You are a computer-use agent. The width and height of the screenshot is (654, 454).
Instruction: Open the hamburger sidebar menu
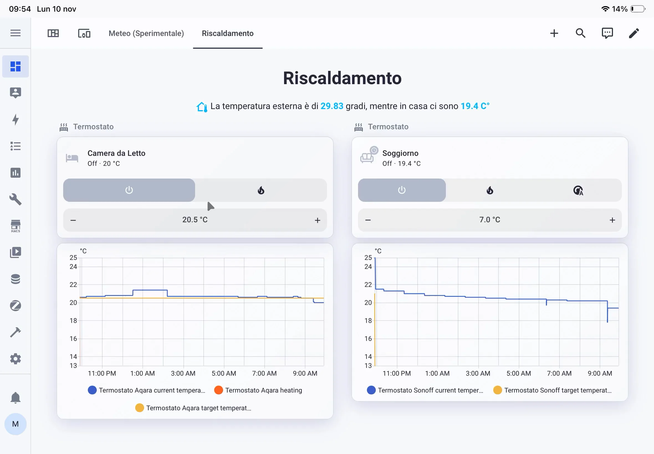tap(15, 33)
